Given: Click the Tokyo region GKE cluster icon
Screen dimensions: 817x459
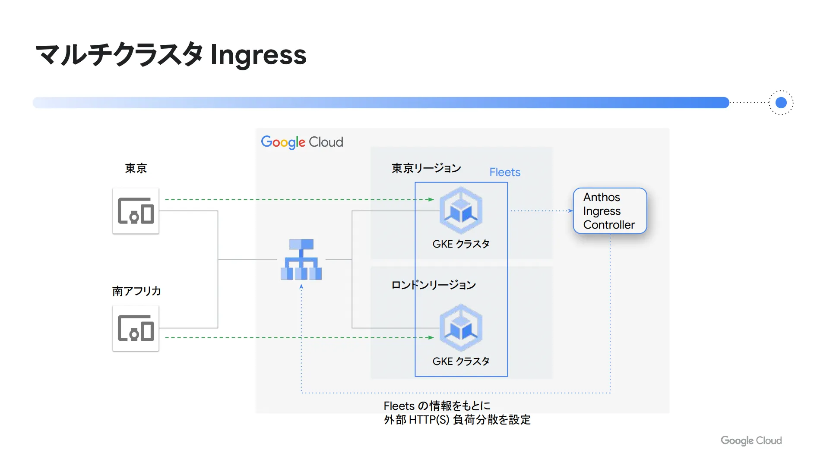Looking at the screenshot, I should (x=461, y=211).
